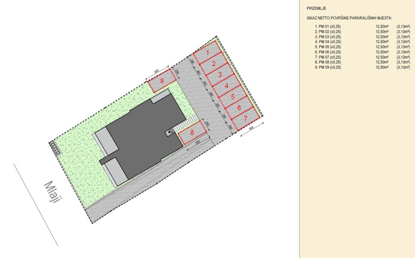Viewport: 415px width, 258px height.
Task: Click the PM 01 (x0,25) list entry
Action: pos(328,27)
